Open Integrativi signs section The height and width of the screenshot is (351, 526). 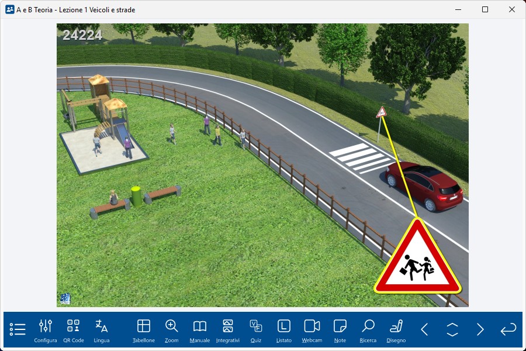[x=228, y=330]
